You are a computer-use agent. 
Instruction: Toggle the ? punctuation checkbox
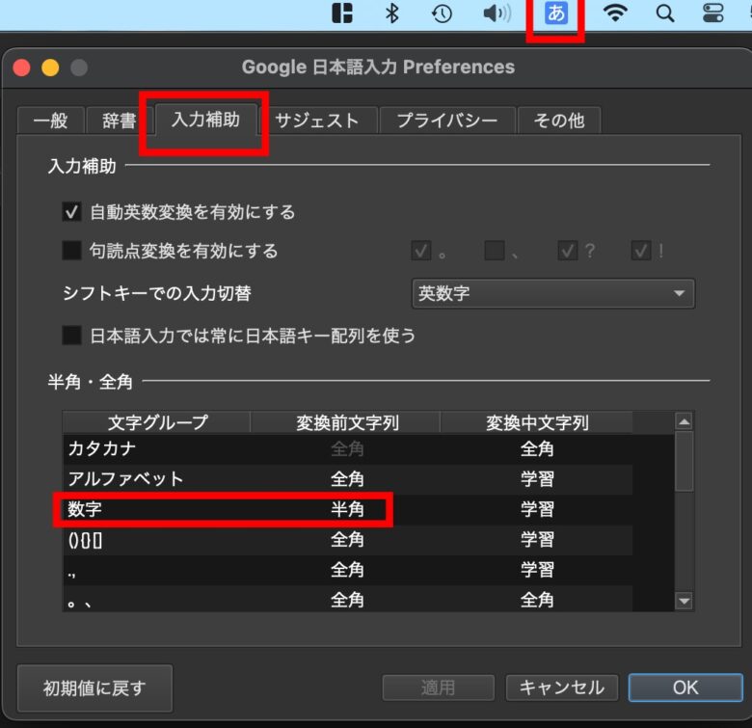pyautogui.click(x=567, y=251)
